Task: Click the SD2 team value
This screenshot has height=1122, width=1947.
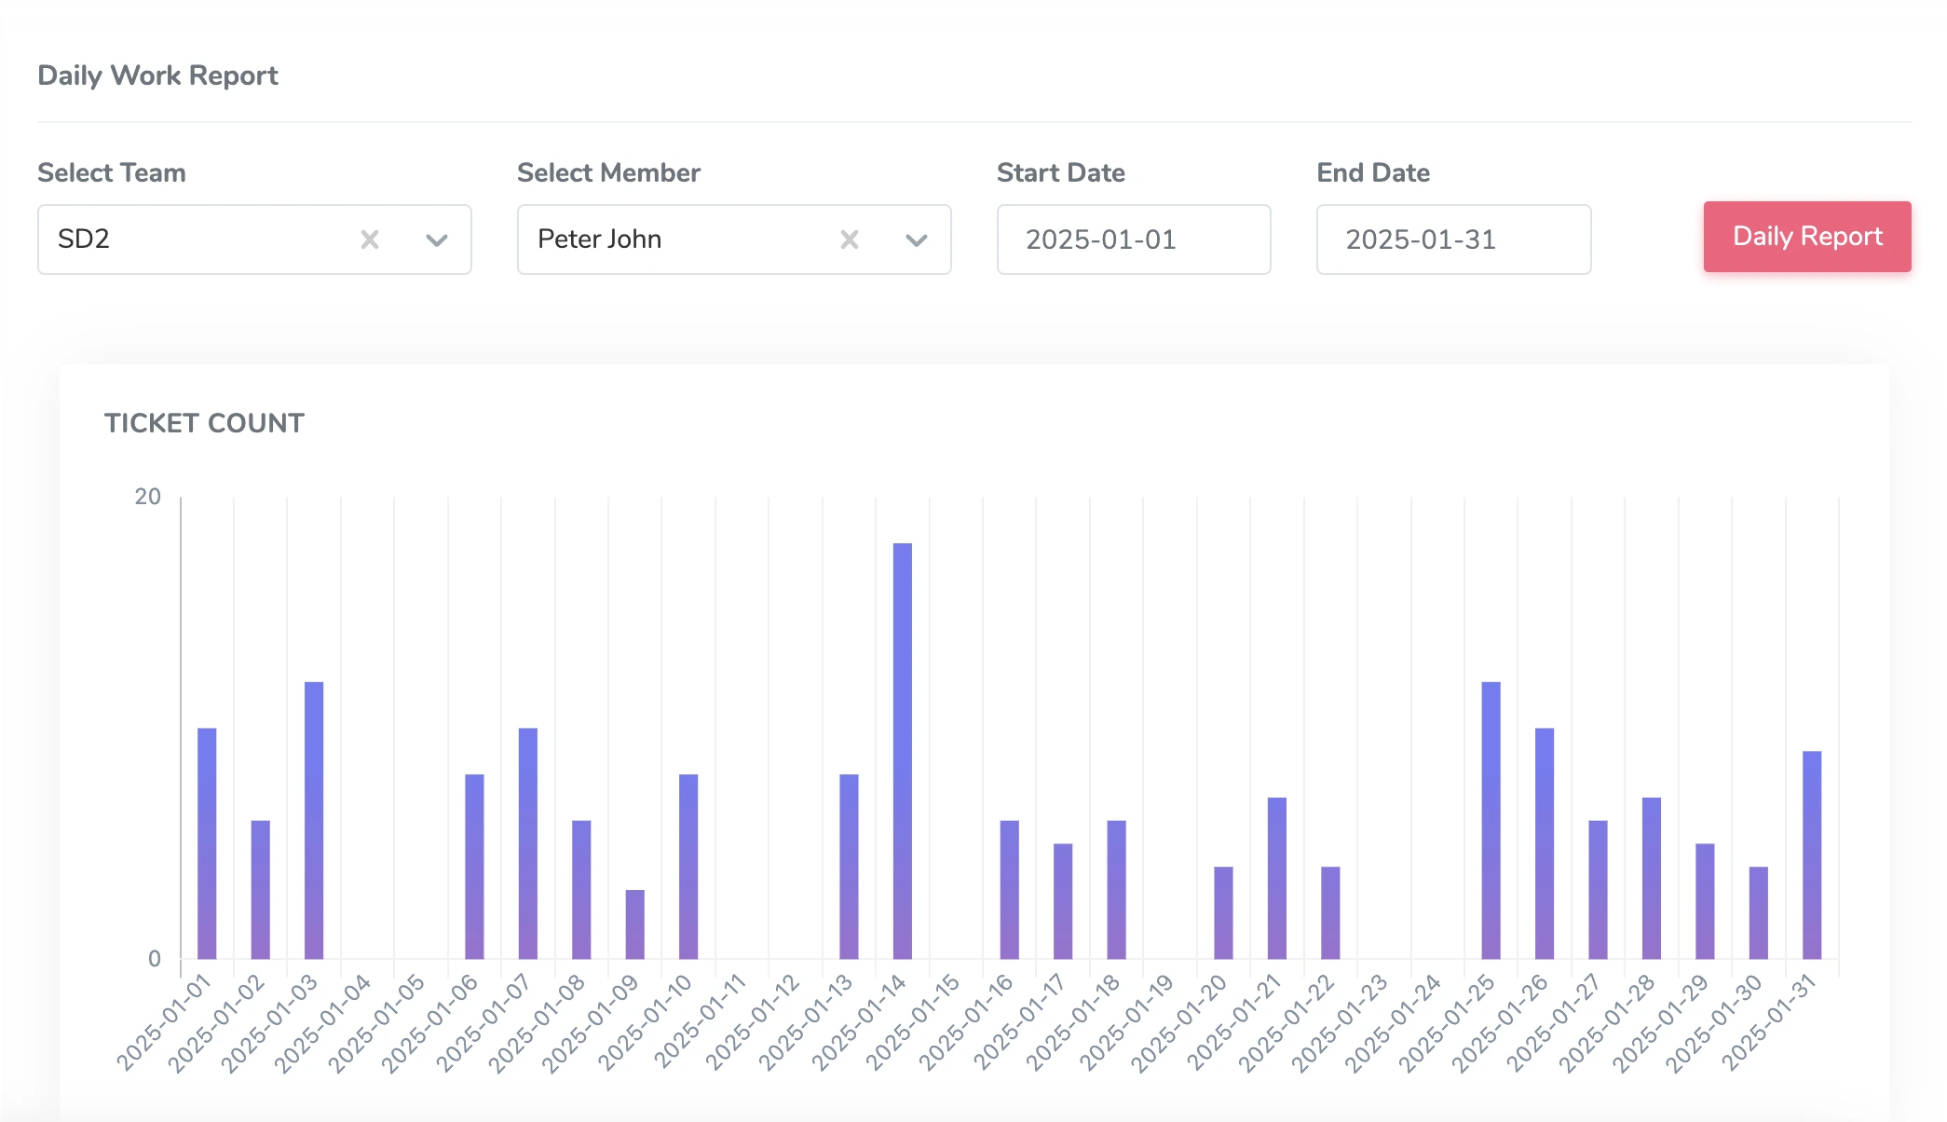Action: point(84,239)
